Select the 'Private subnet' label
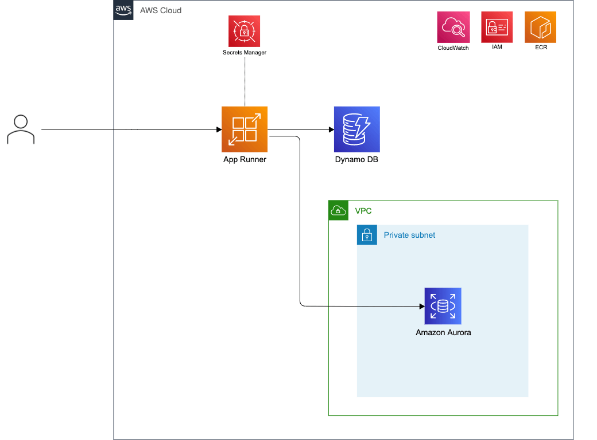Image resolution: width=597 pixels, height=440 pixels. click(x=409, y=235)
